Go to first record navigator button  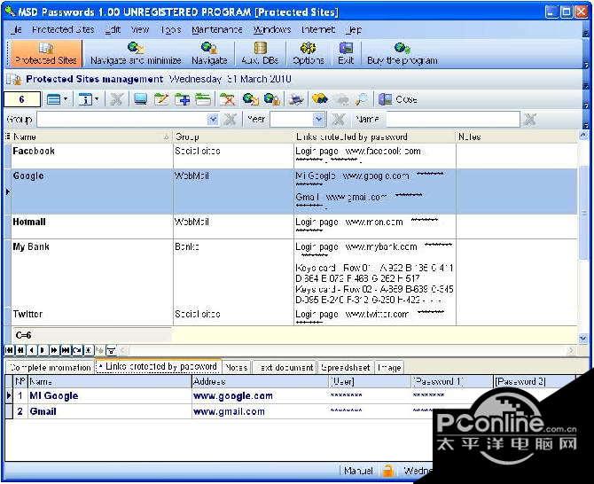pyautogui.click(x=9, y=350)
